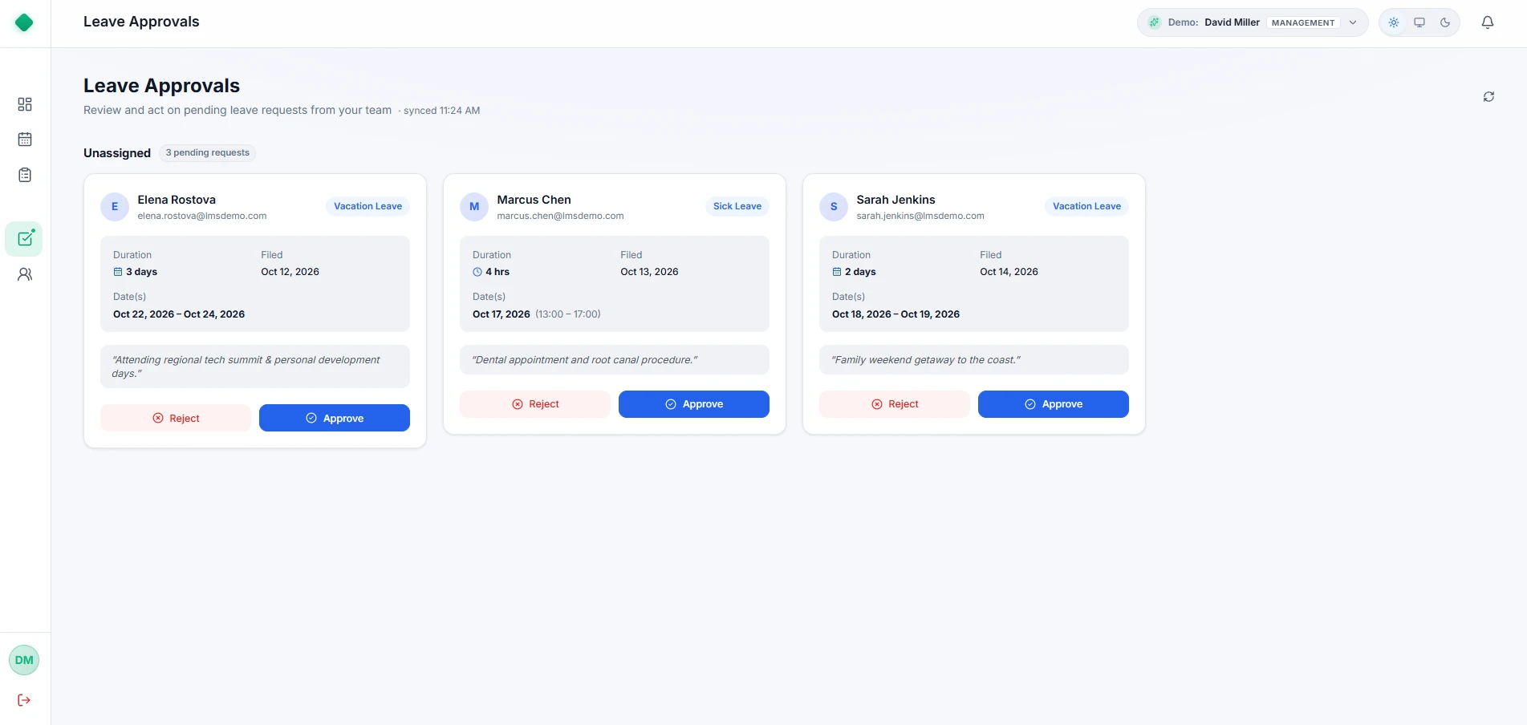
Task: Click the DM user avatar
Action: (x=24, y=660)
